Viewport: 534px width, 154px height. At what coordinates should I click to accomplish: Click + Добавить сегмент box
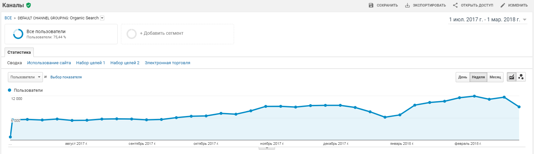point(177,34)
